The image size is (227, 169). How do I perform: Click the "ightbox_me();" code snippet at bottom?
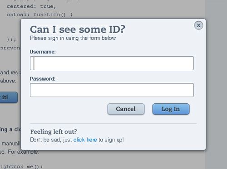point(21,167)
